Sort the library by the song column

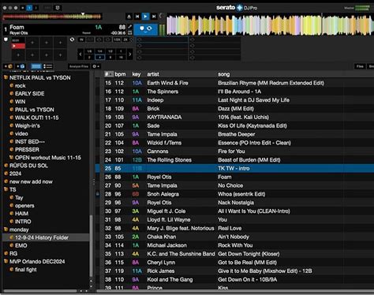point(224,74)
